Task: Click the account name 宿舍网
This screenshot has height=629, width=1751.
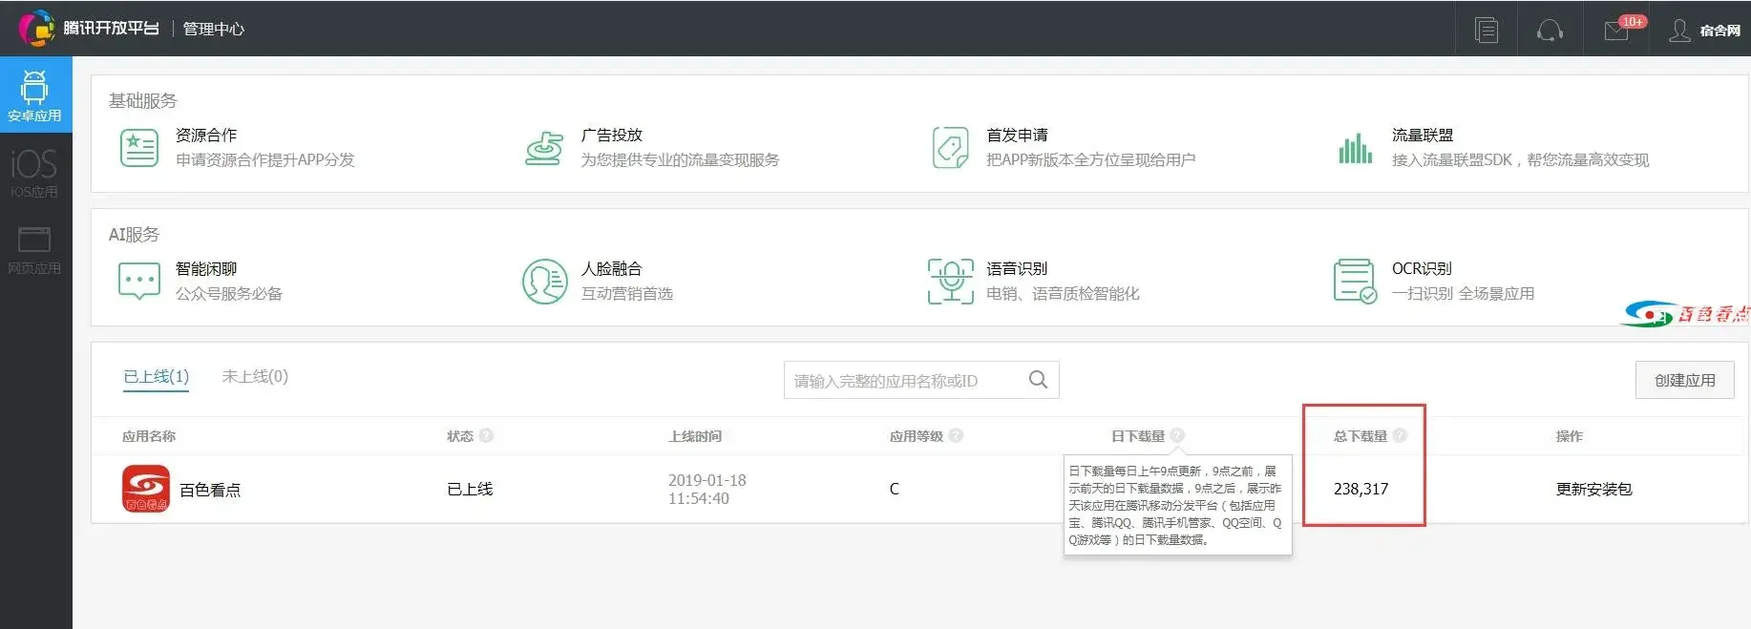Action: click(1719, 31)
